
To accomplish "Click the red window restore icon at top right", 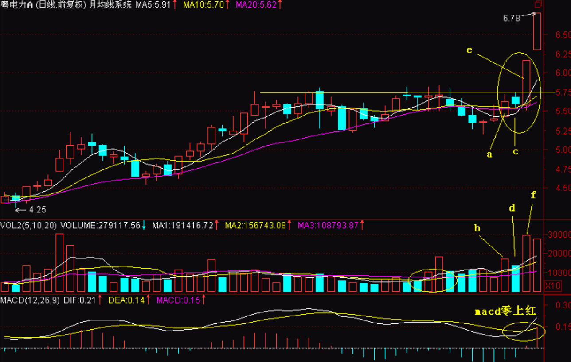I will pyautogui.click(x=538, y=5).
